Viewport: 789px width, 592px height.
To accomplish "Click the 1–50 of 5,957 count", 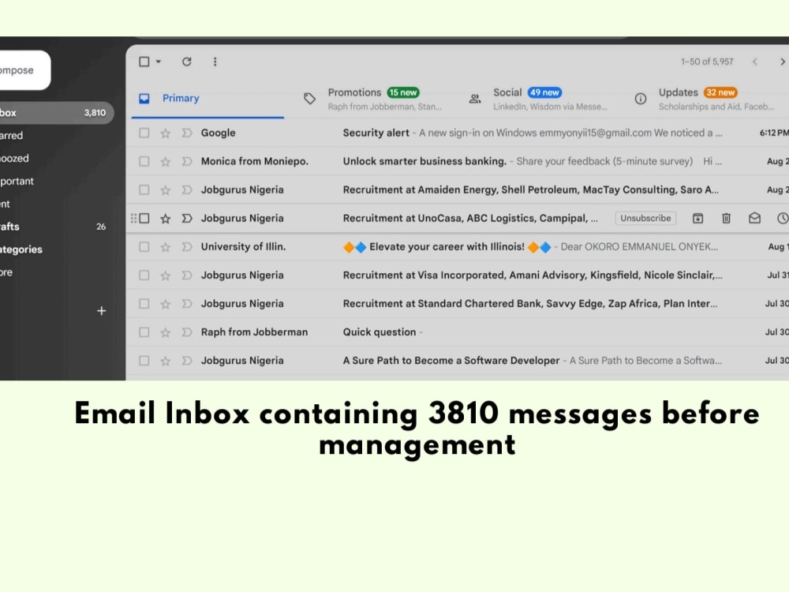I will [x=707, y=62].
